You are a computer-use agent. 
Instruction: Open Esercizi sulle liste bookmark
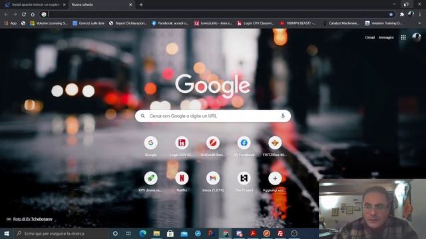coord(89,23)
